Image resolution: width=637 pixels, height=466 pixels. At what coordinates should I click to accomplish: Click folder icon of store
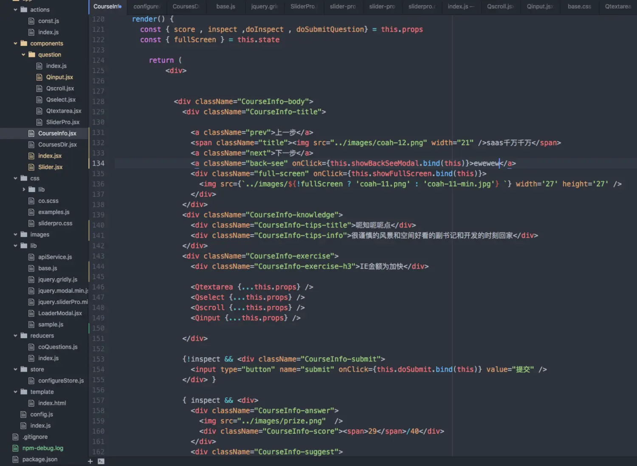[x=24, y=370]
